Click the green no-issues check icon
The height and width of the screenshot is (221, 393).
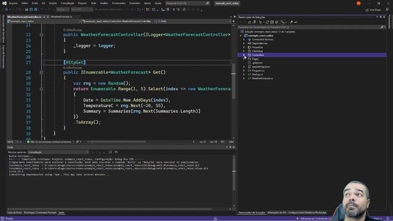28,142
